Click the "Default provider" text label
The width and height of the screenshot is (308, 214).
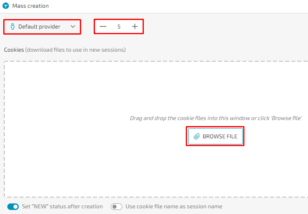point(39,27)
